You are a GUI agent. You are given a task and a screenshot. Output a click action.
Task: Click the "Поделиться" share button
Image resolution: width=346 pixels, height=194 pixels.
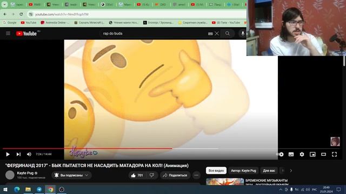pos(175,175)
